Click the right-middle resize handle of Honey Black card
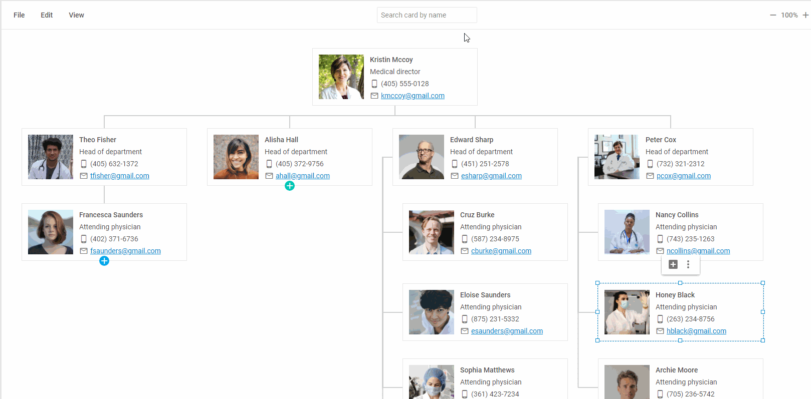Image resolution: width=811 pixels, height=399 pixels. (x=763, y=312)
